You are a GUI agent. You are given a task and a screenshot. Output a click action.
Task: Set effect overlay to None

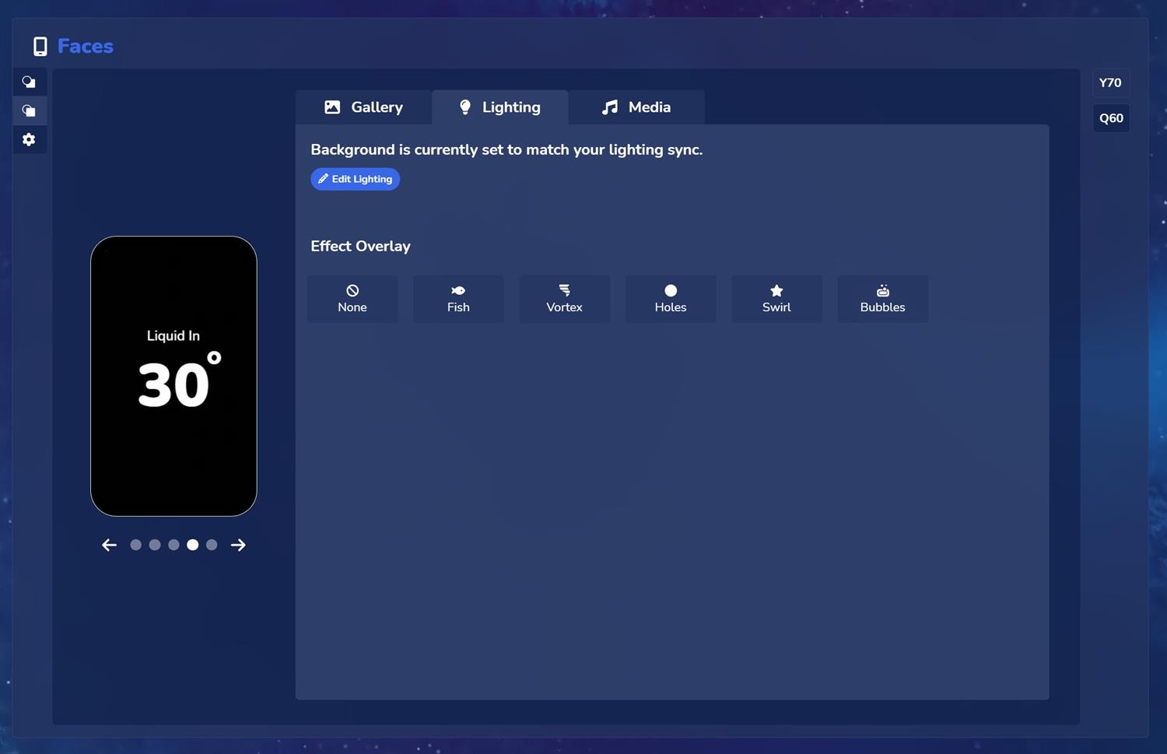(352, 299)
